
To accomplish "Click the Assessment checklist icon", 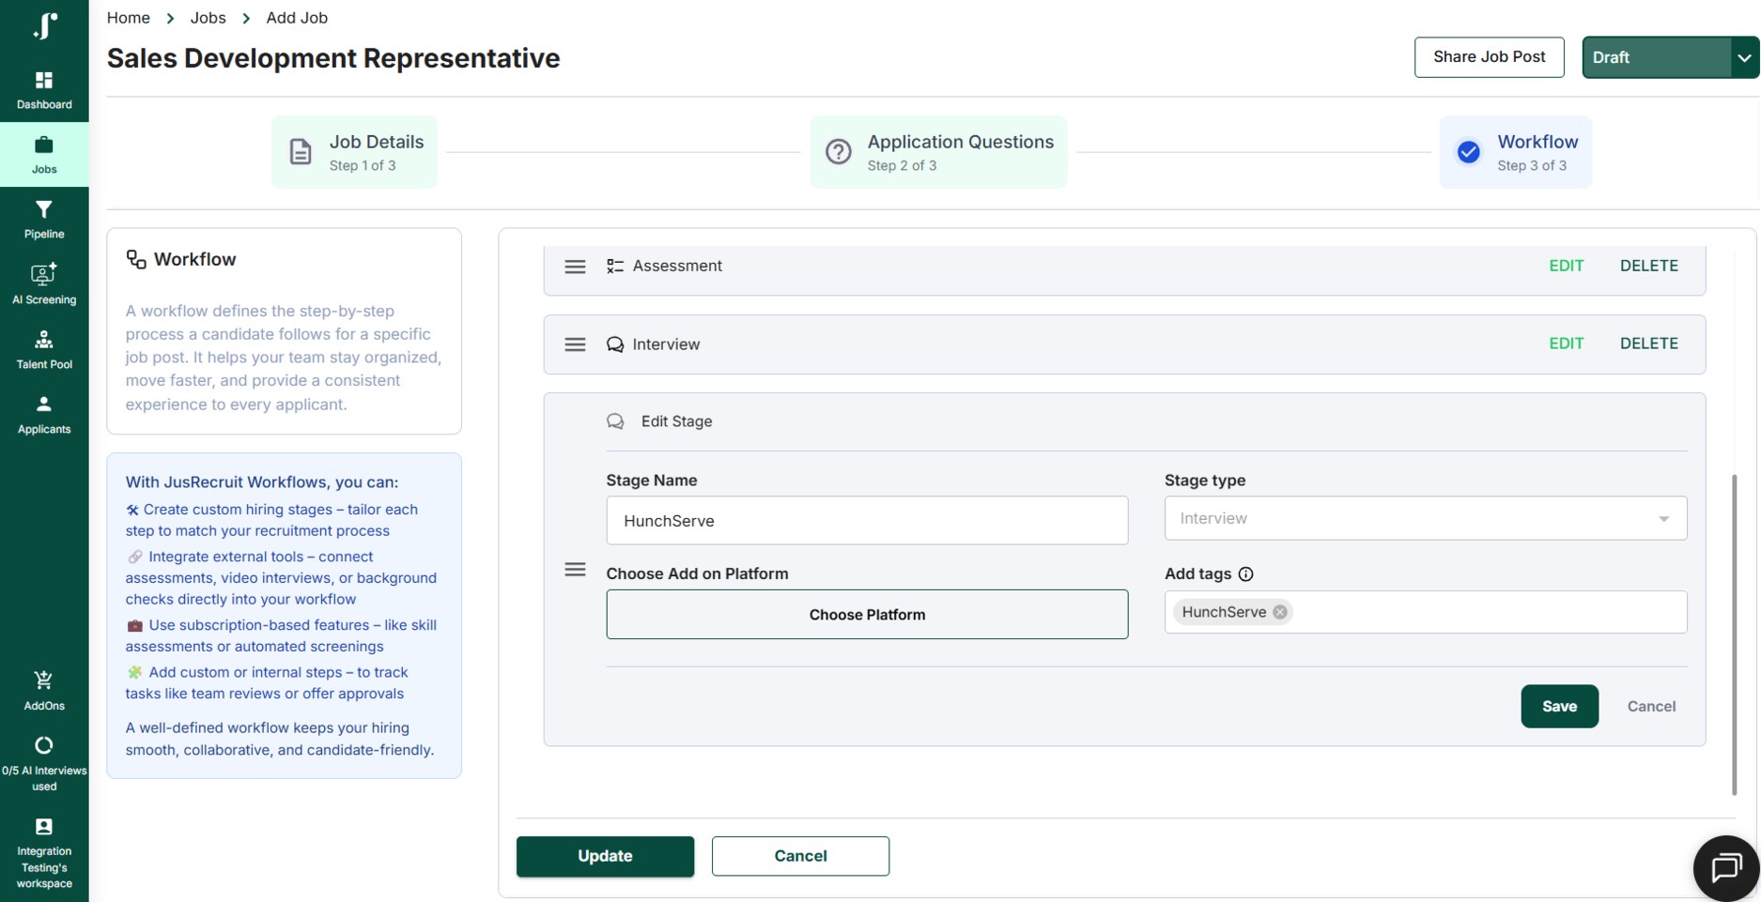I will click(615, 267).
